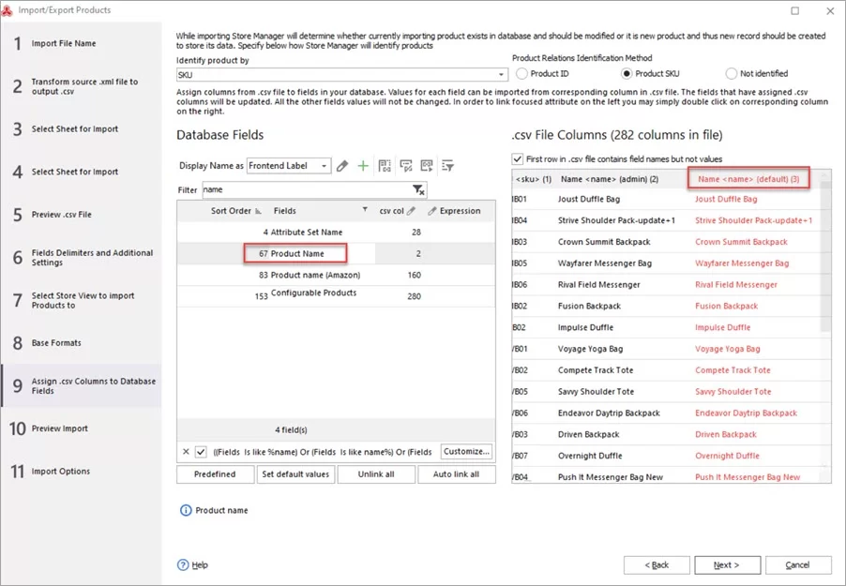Click the black Wayfarer Messenger Bag cell
The height and width of the screenshot is (586, 846).
coord(605,263)
